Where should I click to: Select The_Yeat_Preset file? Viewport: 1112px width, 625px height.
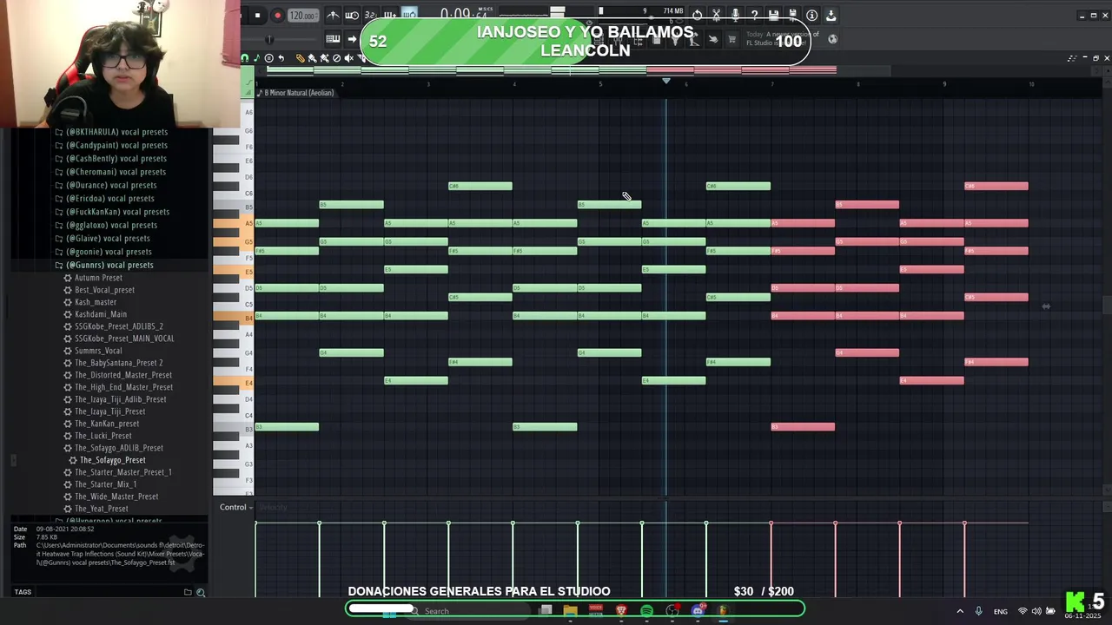101,509
